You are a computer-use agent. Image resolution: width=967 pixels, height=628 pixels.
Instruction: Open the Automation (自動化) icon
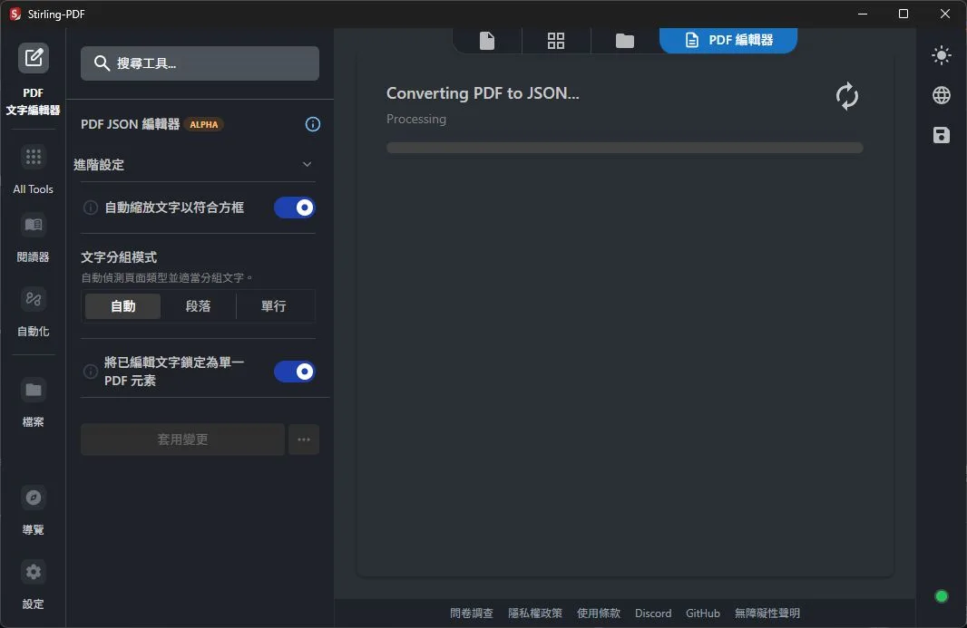tap(34, 299)
